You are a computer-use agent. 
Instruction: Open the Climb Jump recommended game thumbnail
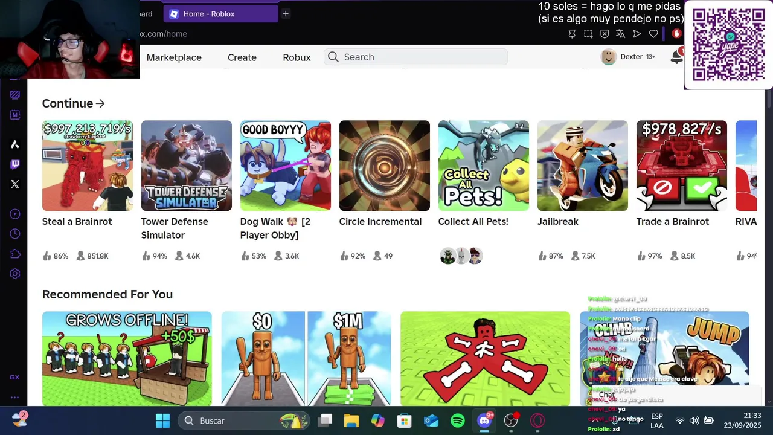pyautogui.click(x=664, y=358)
